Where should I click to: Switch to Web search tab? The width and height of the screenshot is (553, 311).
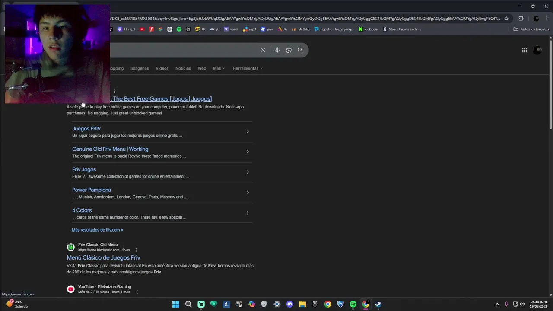coord(202,68)
